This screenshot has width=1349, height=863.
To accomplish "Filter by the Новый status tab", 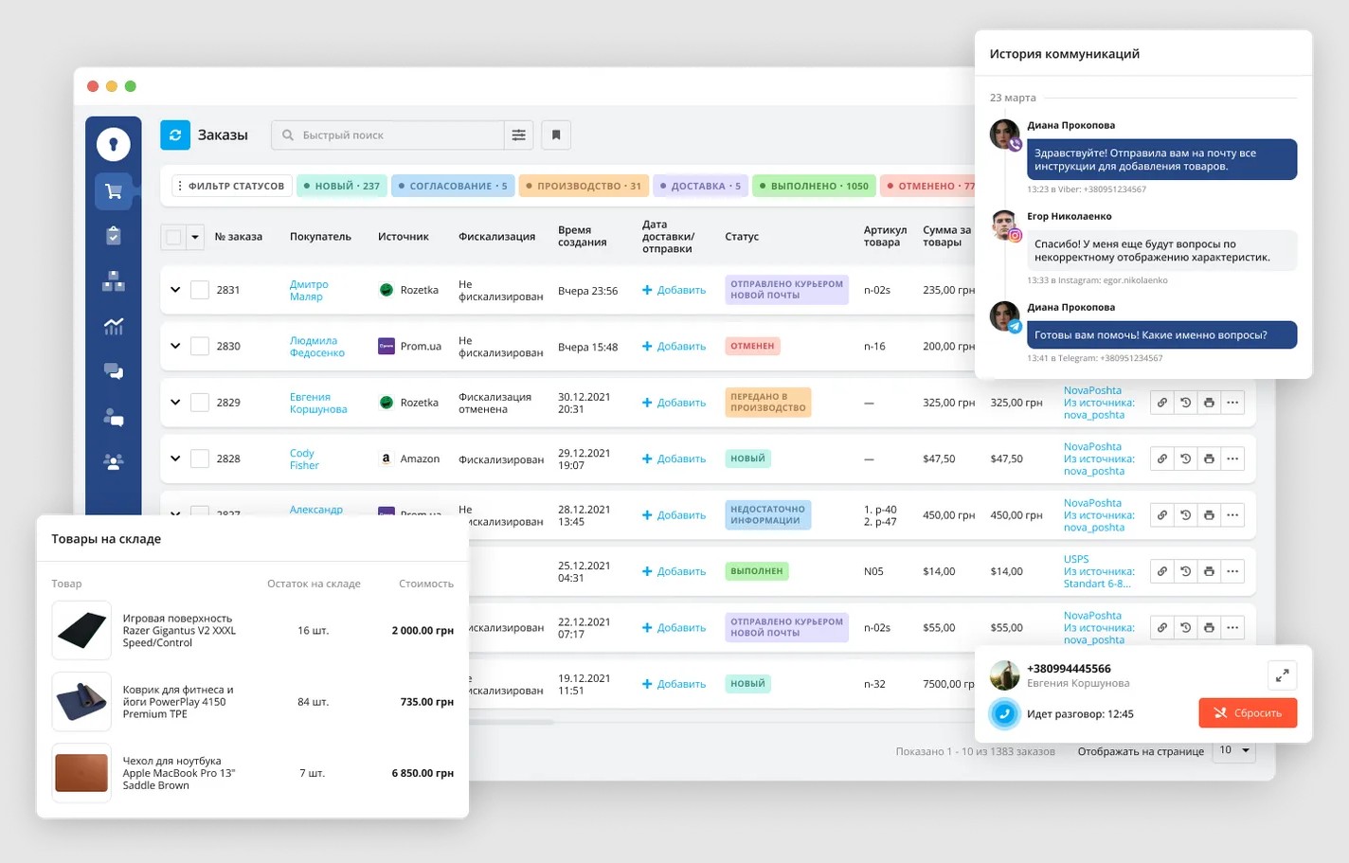I will click(x=341, y=186).
